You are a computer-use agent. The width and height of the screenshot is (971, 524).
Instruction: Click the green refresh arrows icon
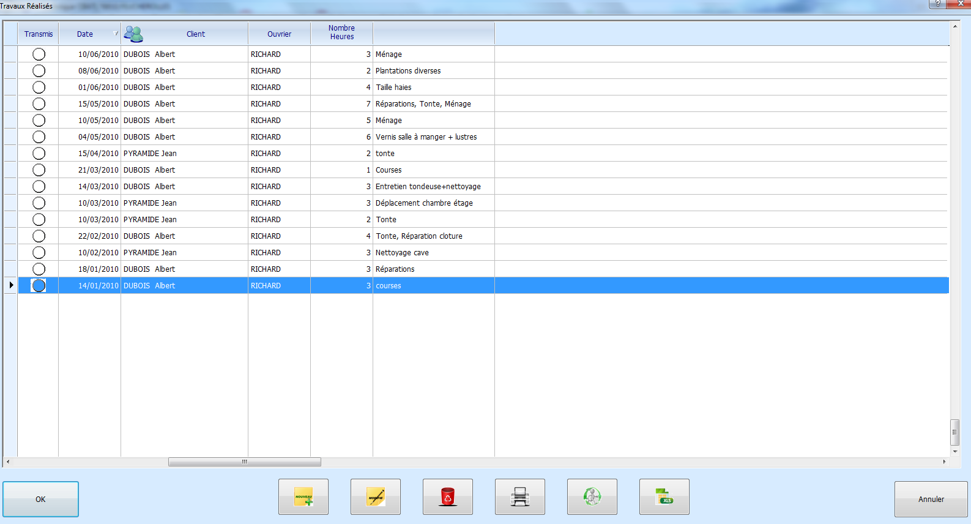tap(592, 496)
